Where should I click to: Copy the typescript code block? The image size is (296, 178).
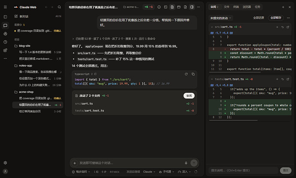(x=193, y=74)
